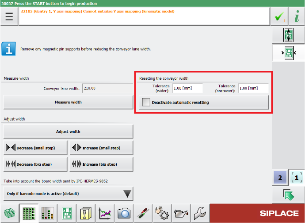Edit the Tolerance (wider) field
305x223 pixels.
click(x=187, y=88)
